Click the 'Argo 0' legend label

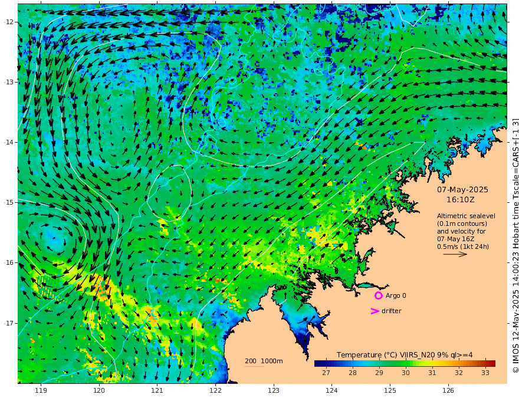pyautogui.click(x=396, y=295)
